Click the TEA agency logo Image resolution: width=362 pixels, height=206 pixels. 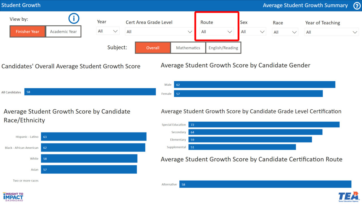tap(348, 196)
